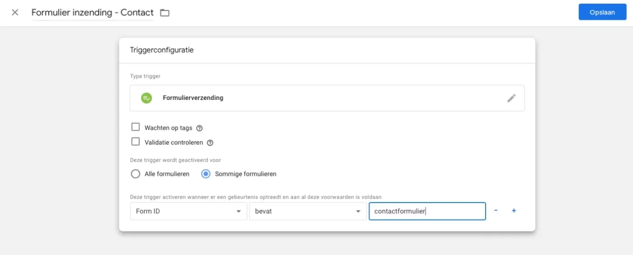
Task: Click the trigger name Formulier inzending - Contact
Action: [x=92, y=13]
